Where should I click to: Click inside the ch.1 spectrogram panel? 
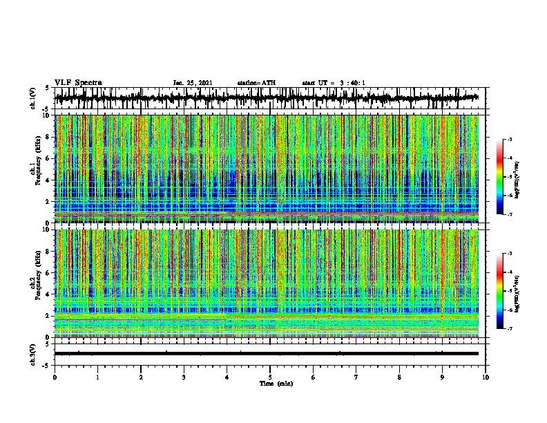click(267, 169)
